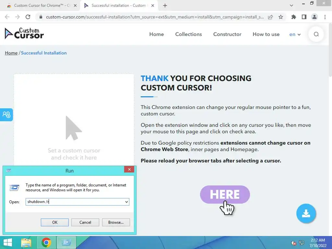
Task: Click the site search magnifier button
Action: 316,34
